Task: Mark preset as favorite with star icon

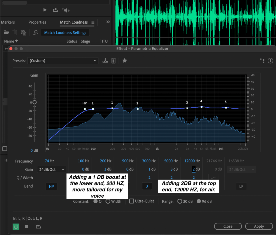Action: pyautogui.click(x=125, y=61)
